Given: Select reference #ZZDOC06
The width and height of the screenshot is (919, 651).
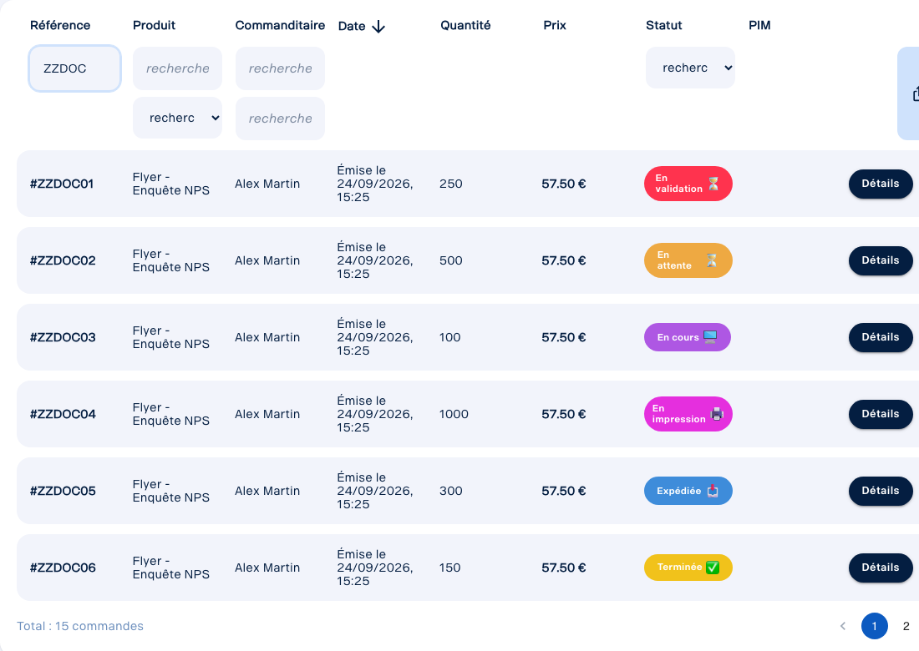Looking at the screenshot, I should coord(63,568).
